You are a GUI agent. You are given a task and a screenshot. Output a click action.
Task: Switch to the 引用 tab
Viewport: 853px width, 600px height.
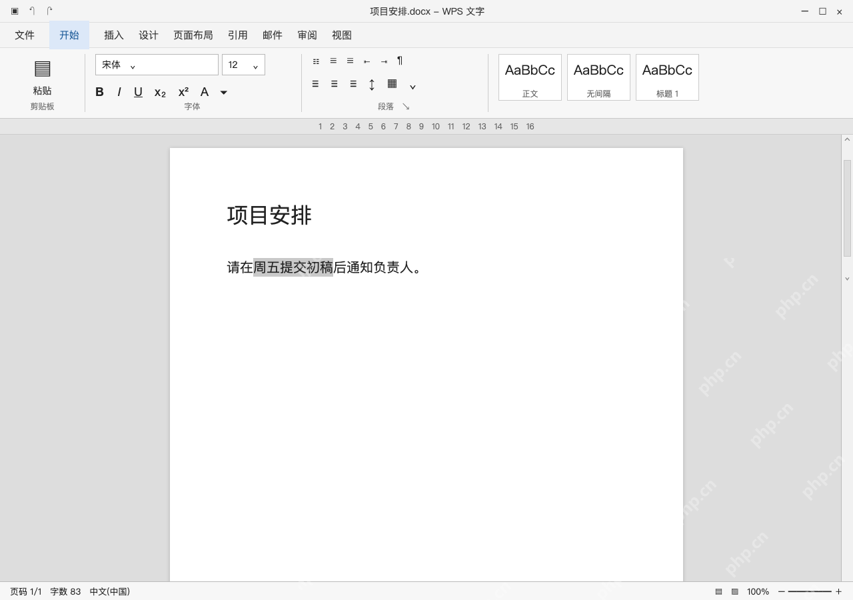point(238,35)
